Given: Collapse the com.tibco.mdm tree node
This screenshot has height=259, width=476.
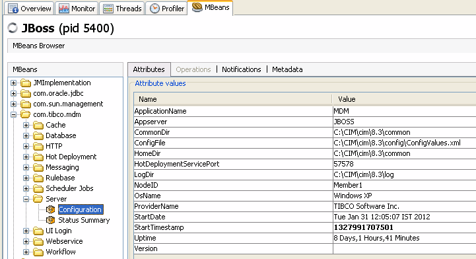Looking at the screenshot, I should pyautogui.click(x=13, y=114).
